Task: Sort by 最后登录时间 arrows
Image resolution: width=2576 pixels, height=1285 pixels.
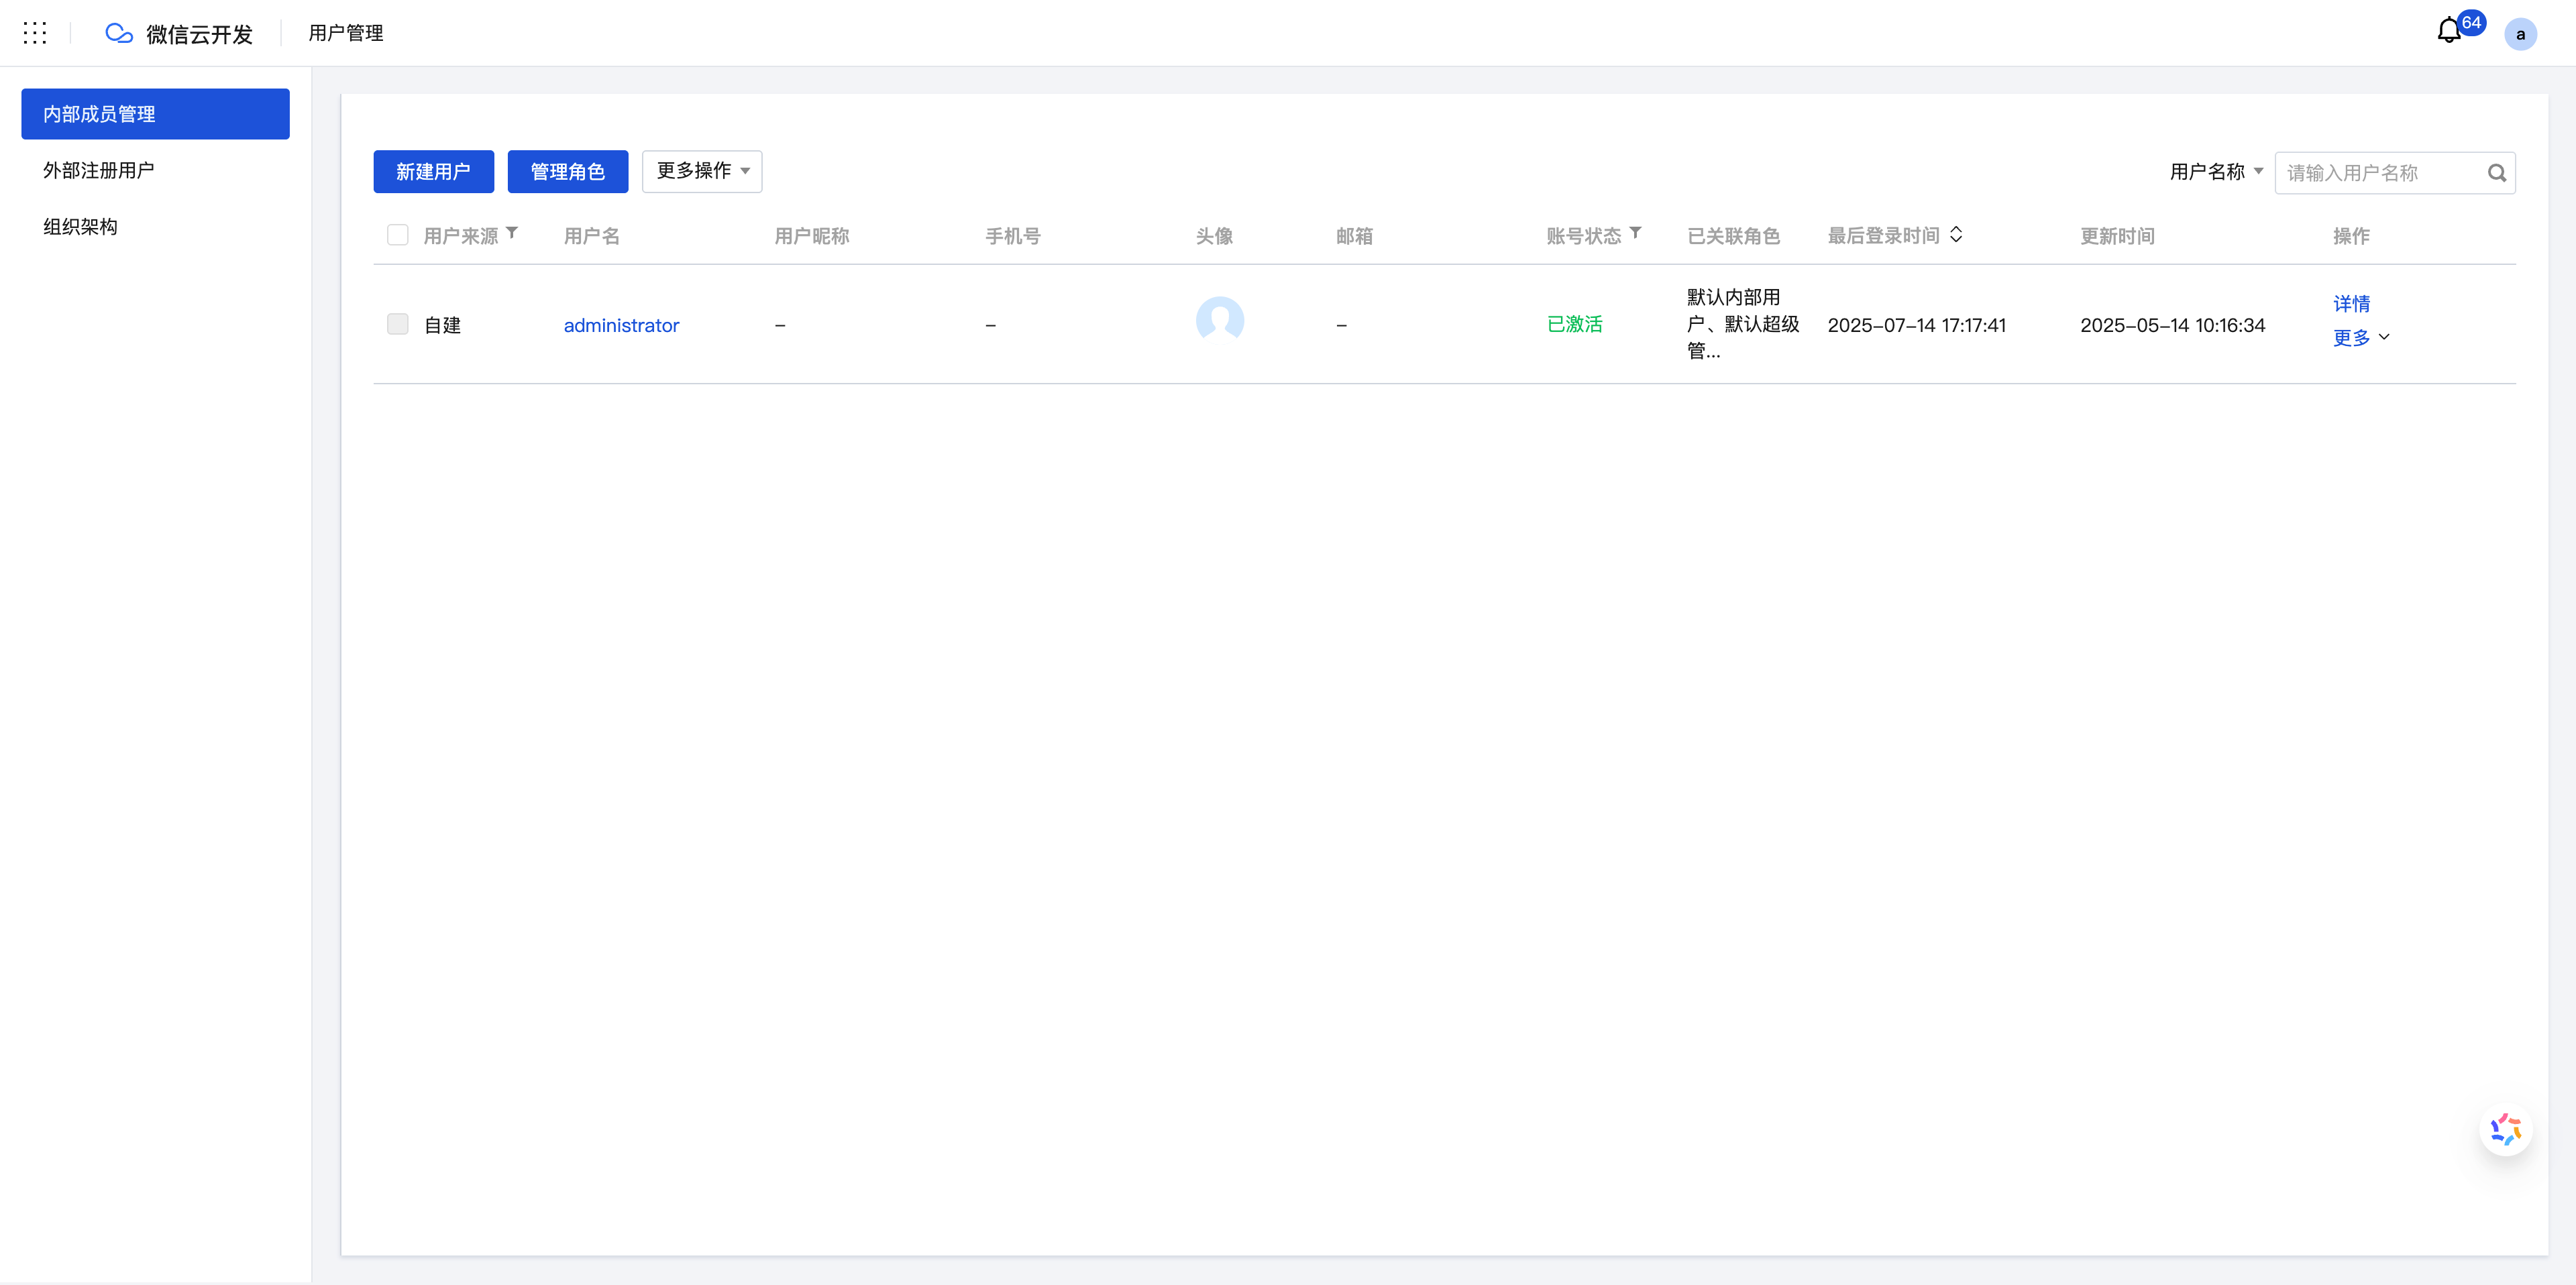Action: click(x=1956, y=234)
